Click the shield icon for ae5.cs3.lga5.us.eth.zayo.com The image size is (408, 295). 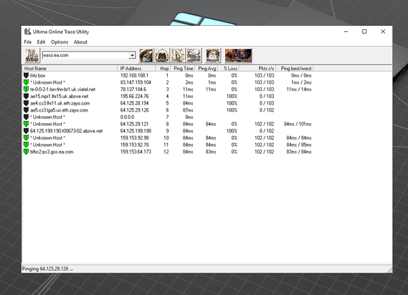(26, 110)
